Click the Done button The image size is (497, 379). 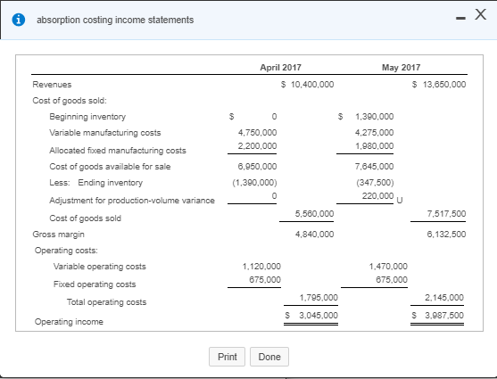(269, 357)
